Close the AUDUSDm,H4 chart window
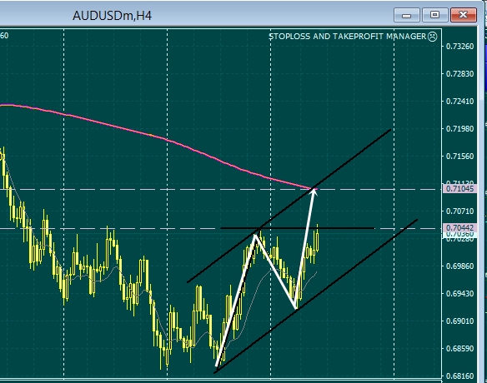This screenshot has height=383, width=487. pos(464,15)
